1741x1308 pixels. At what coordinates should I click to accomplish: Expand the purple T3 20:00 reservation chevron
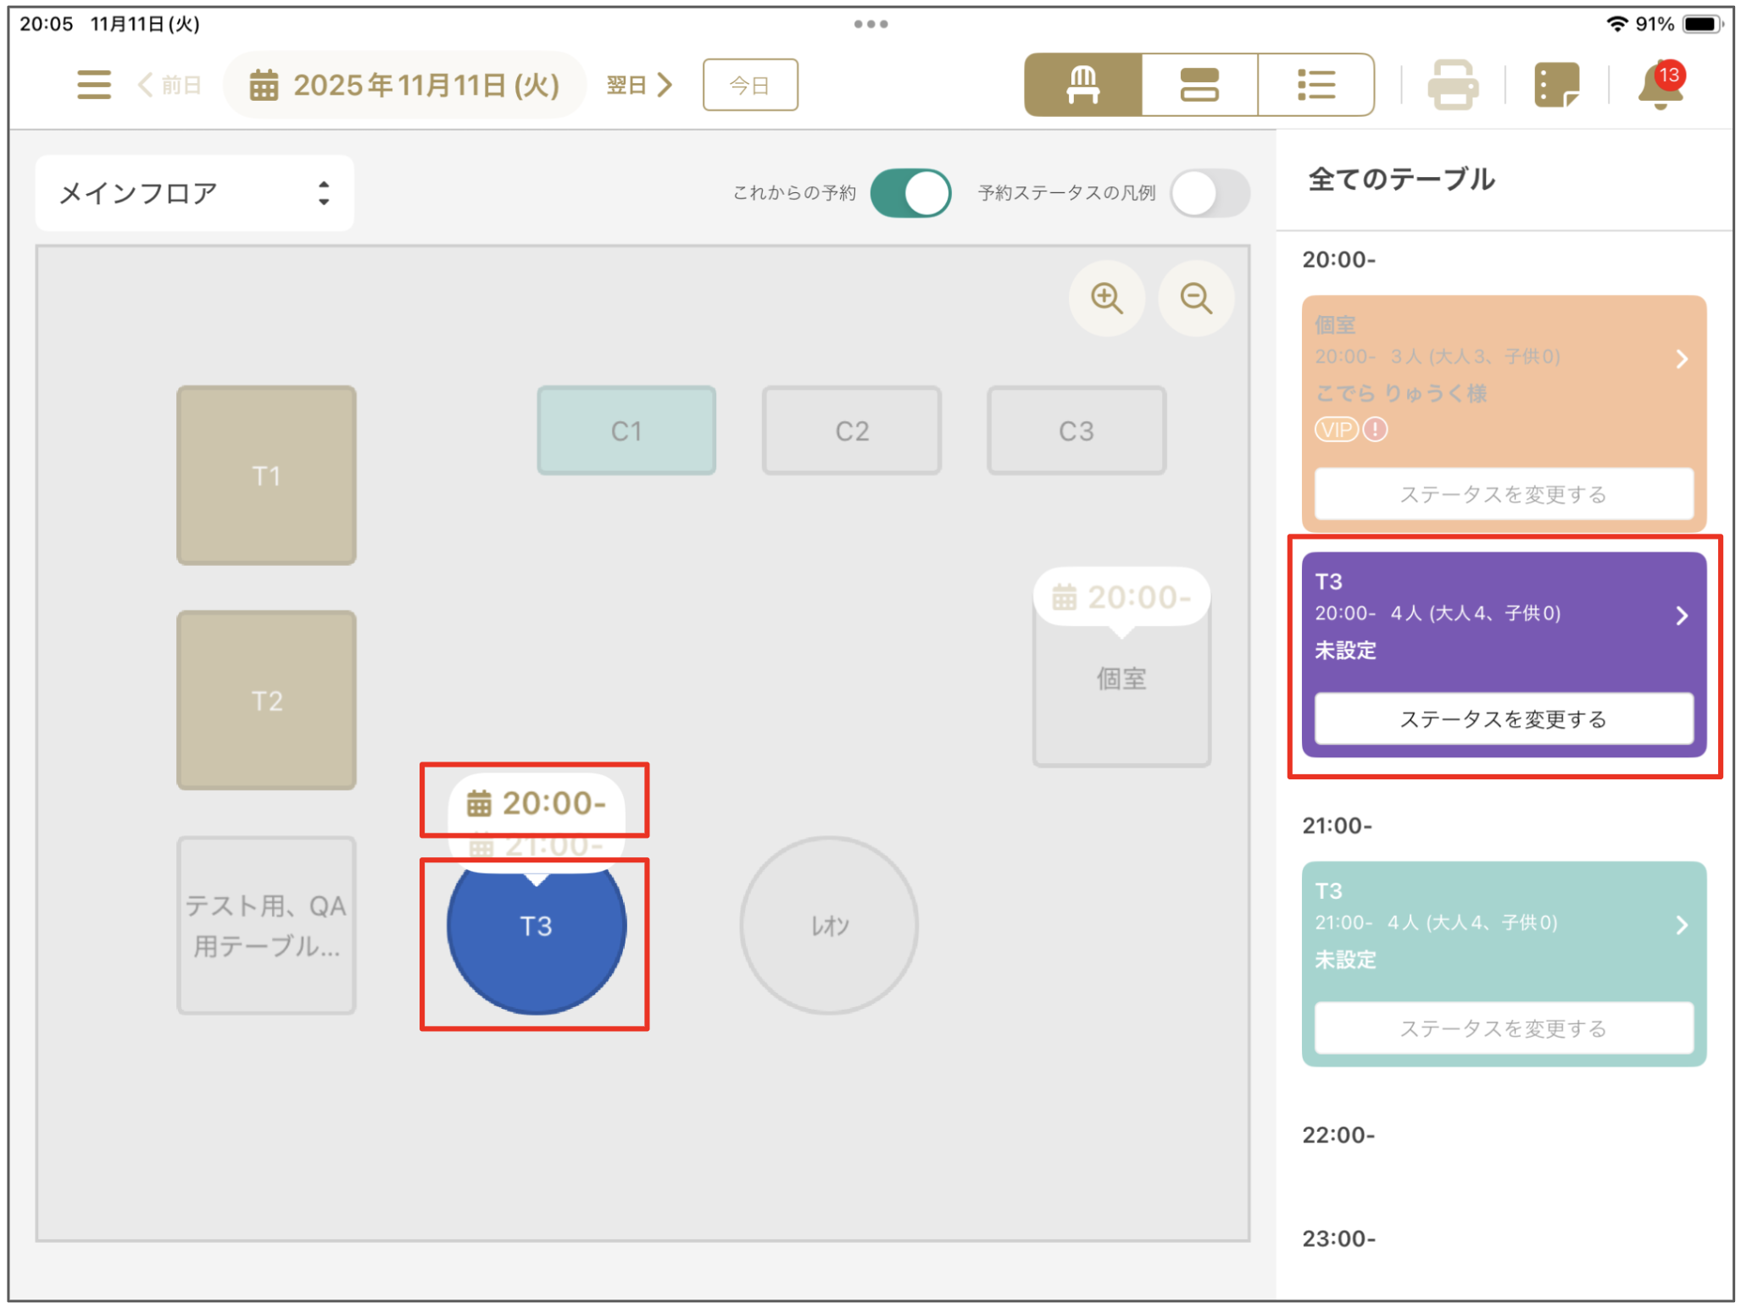click(x=1682, y=616)
